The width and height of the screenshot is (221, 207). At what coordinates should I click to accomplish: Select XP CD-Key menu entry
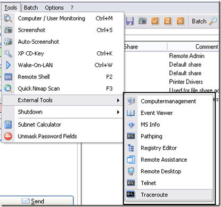63,53
